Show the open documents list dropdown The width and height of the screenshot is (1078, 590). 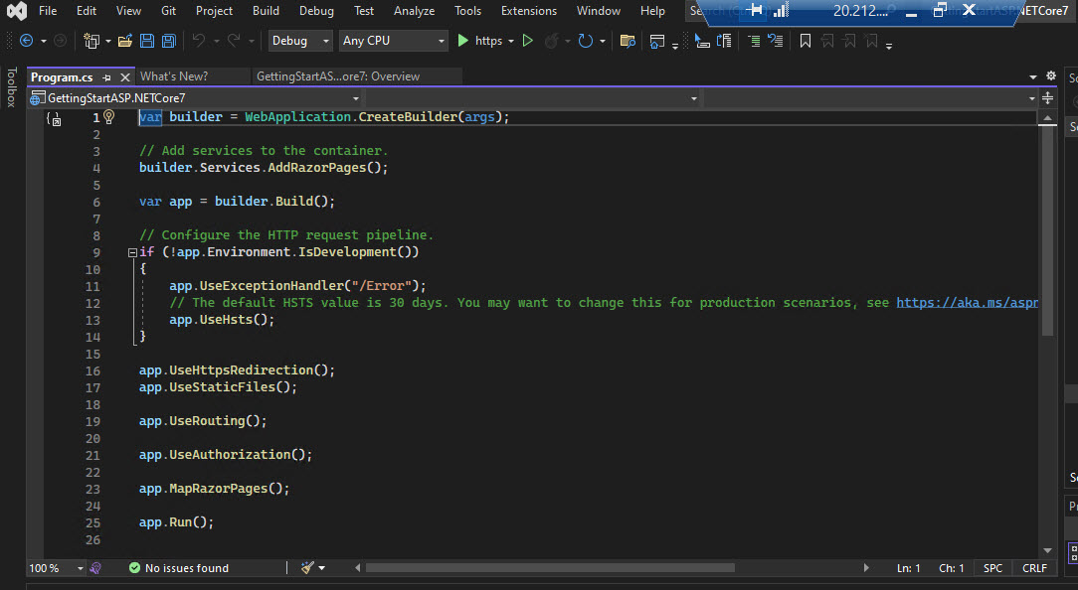pos(1032,76)
